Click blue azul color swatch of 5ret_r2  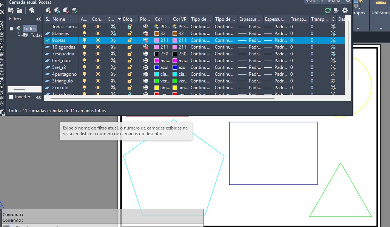(x=157, y=67)
